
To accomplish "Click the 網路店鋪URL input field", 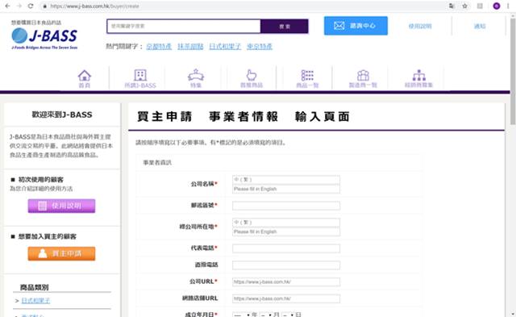I will pyautogui.click(x=286, y=298).
